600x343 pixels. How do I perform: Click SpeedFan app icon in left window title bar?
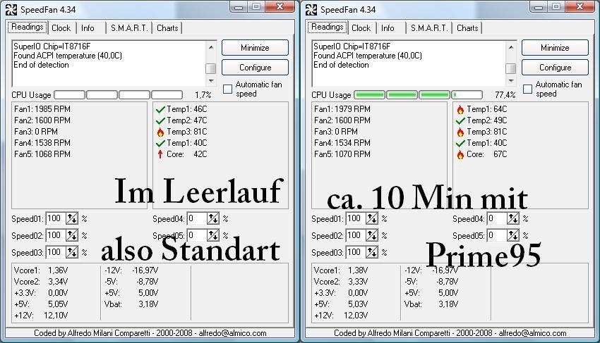[x=11, y=10]
